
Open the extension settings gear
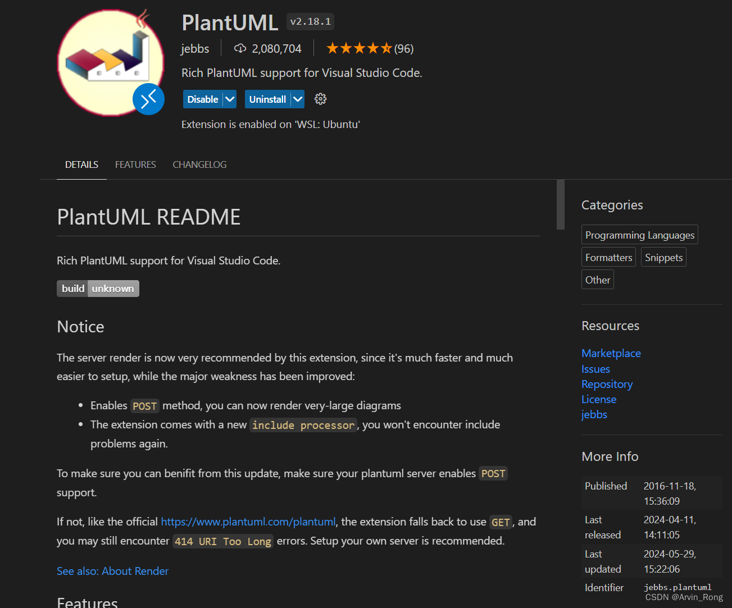(x=320, y=99)
